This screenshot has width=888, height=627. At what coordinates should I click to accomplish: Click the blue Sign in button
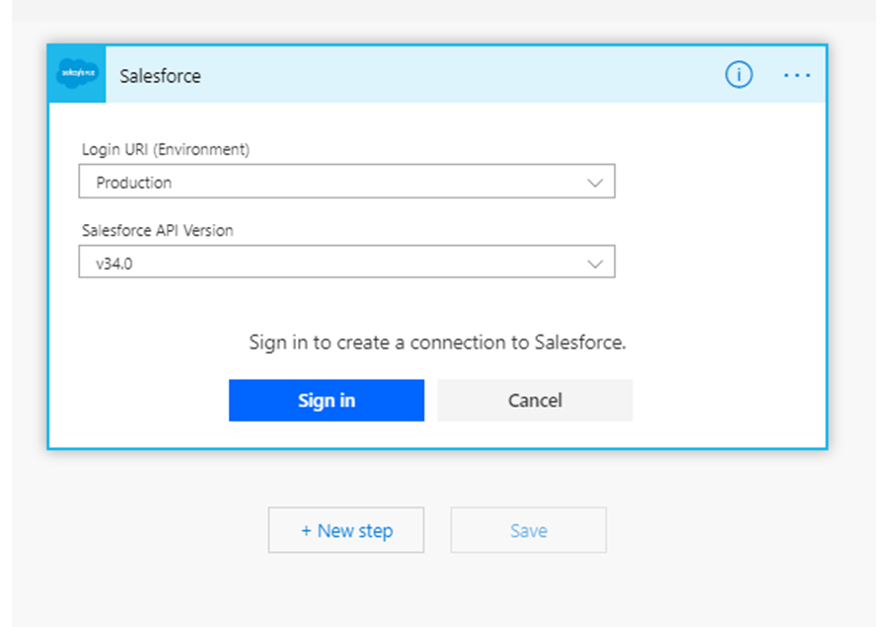tap(327, 400)
